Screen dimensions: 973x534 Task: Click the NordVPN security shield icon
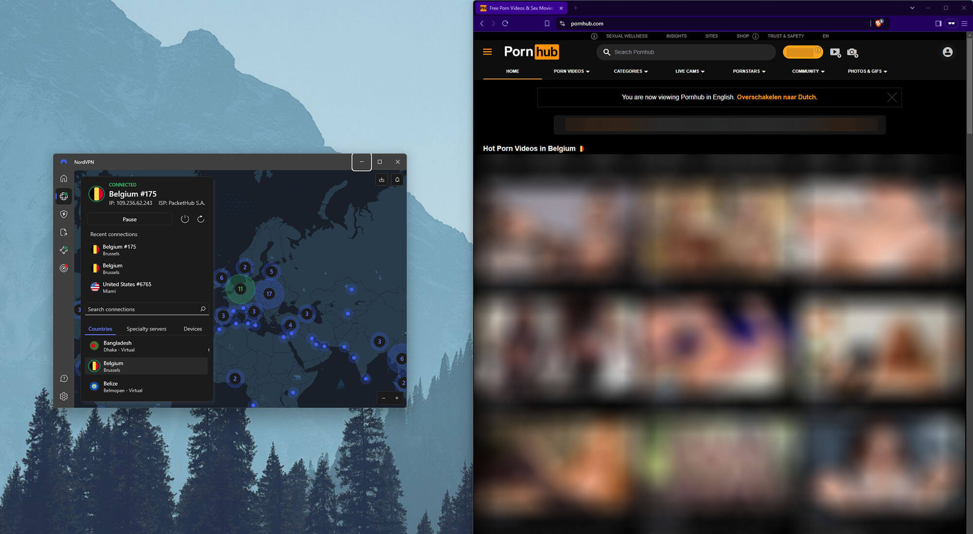[64, 214]
